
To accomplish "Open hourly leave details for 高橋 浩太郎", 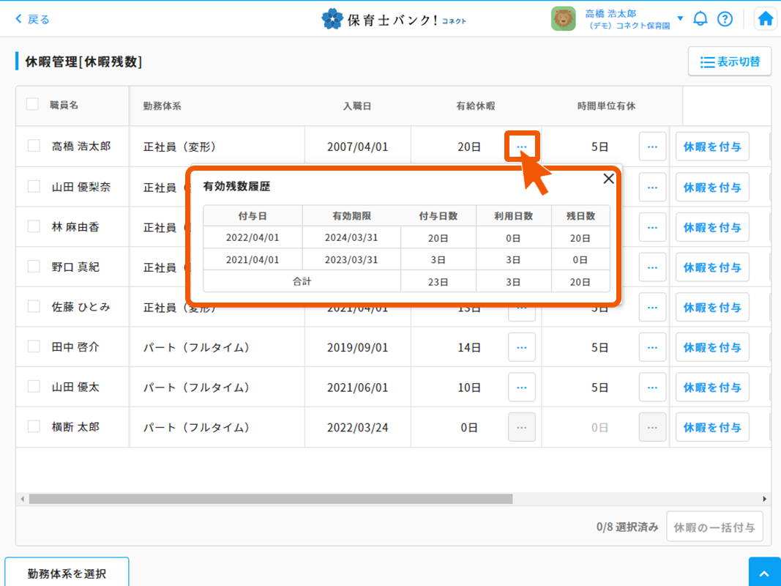I will [652, 146].
